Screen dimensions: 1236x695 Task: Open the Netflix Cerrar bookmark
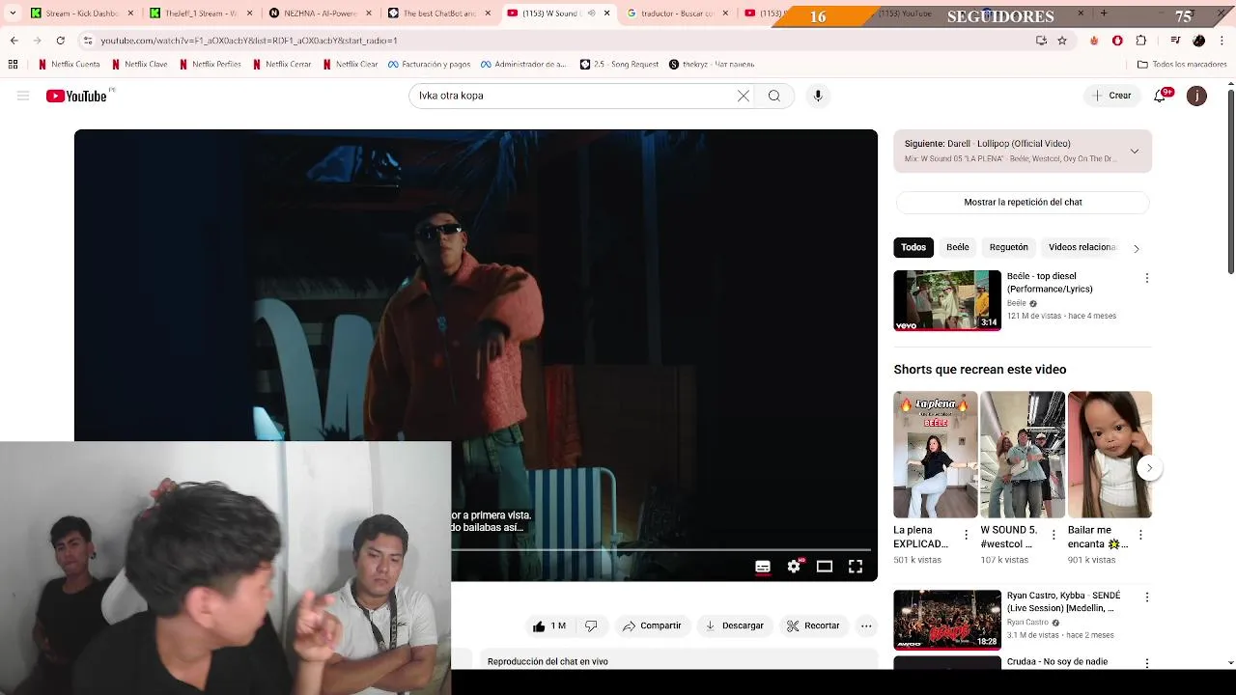click(x=282, y=64)
